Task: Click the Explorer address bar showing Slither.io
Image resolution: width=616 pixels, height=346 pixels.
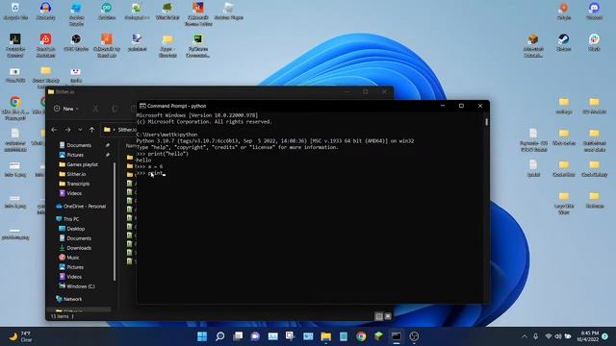Action: [119, 130]
